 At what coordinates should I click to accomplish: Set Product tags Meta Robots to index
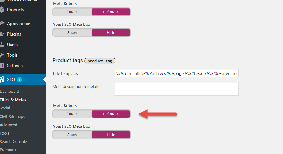[x=72, y=114]
